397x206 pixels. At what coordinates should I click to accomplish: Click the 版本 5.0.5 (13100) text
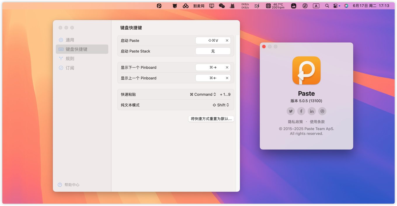307,101
